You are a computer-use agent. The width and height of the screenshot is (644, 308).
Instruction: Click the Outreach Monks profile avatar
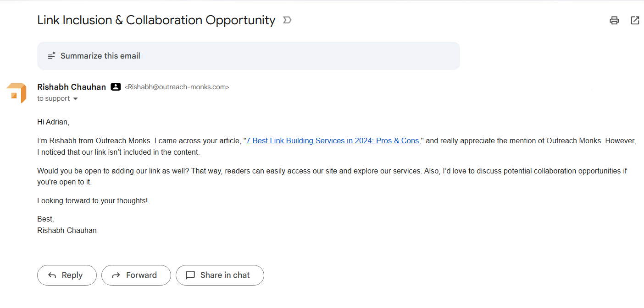pyautogui.click(x=17, y=92)
